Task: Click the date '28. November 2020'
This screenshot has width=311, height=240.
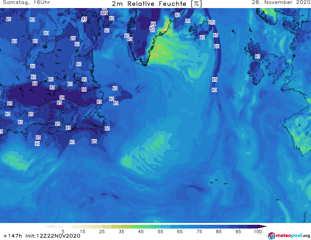Action: [281, 3]
